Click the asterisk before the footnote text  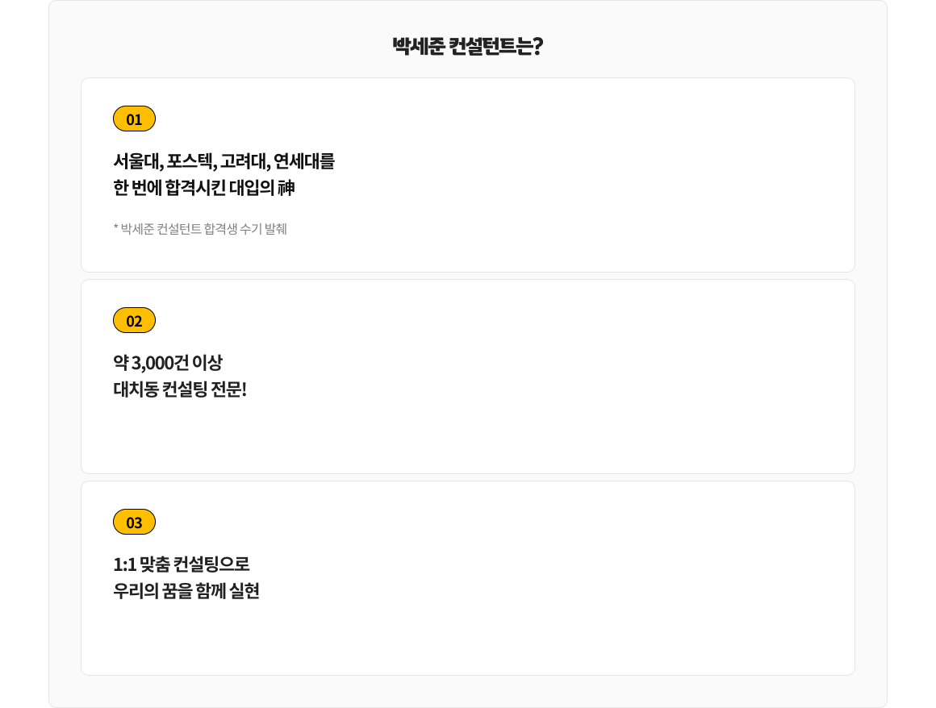click(x=116, y=228)
